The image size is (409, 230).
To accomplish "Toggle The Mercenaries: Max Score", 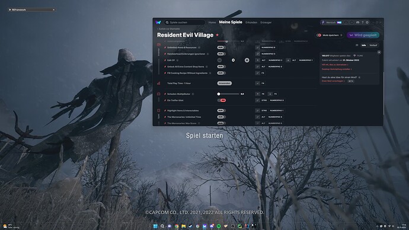I will coord(221,123).
